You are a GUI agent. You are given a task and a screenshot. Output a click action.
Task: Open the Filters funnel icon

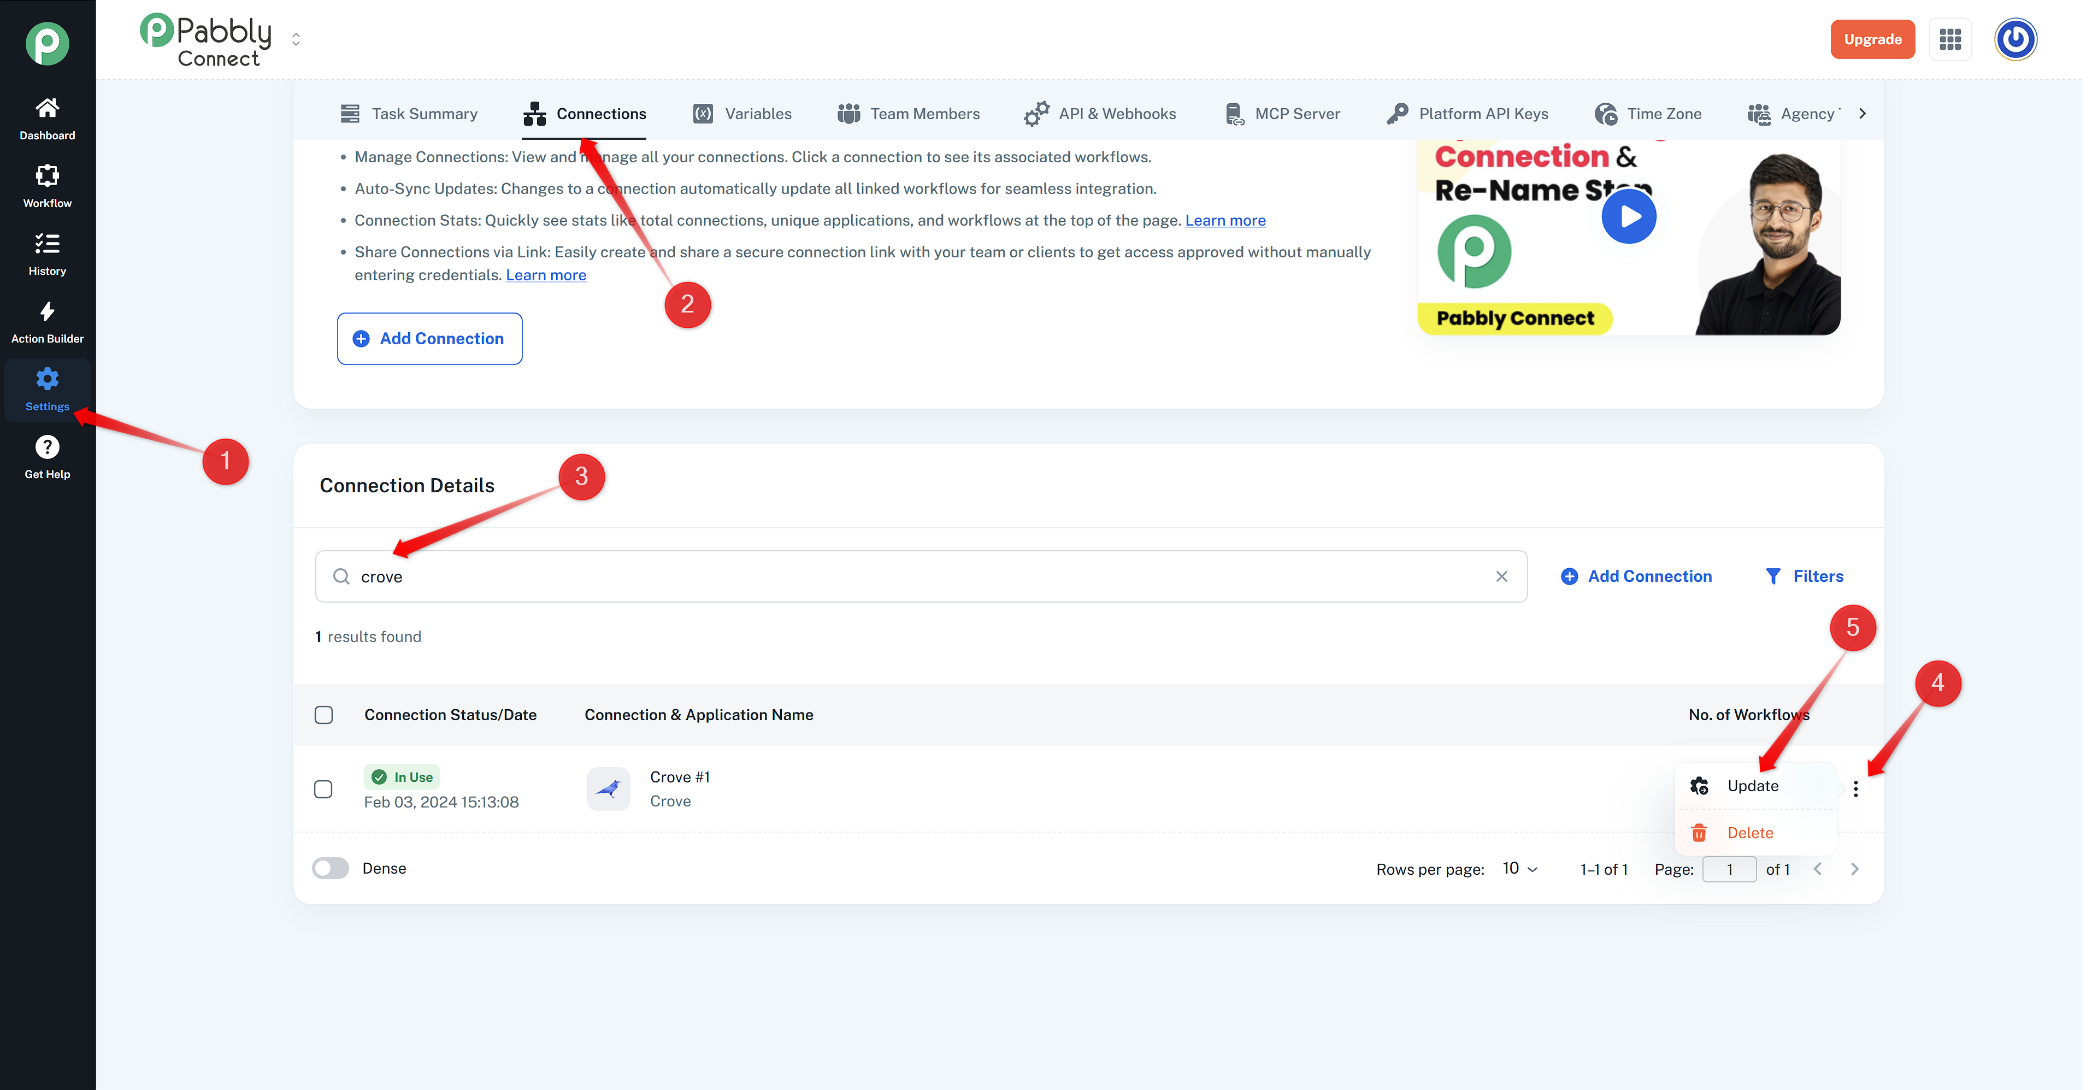coord(1772,576)
